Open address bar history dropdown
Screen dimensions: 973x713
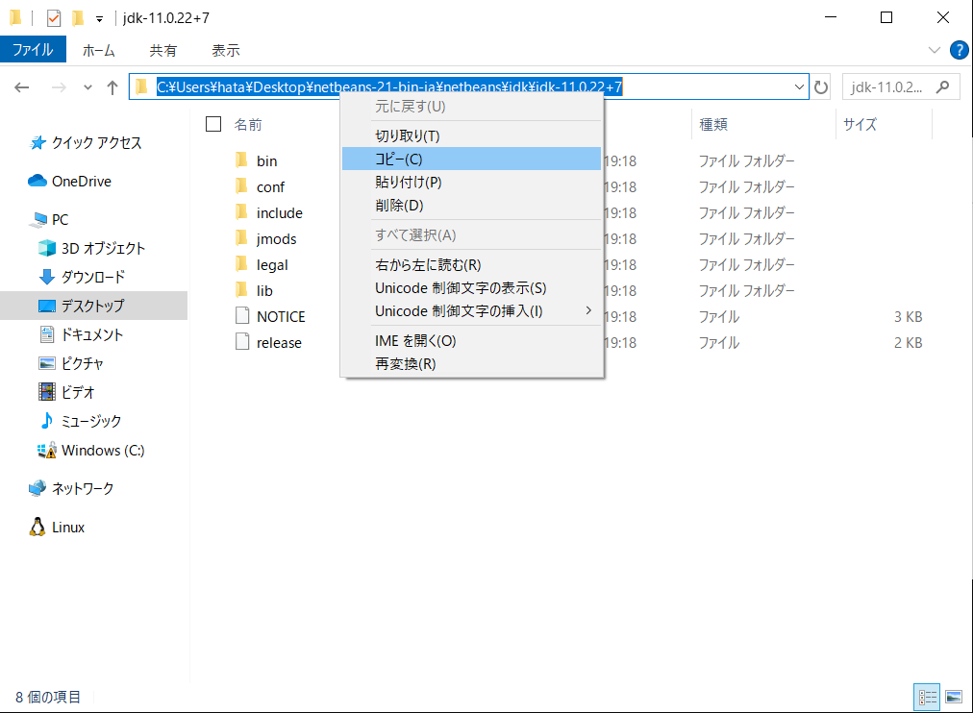799,86
